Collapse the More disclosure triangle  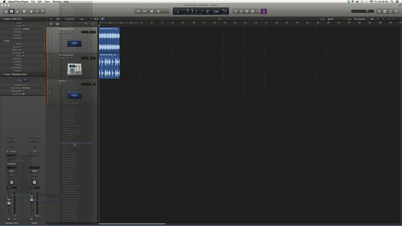point(4,41)
